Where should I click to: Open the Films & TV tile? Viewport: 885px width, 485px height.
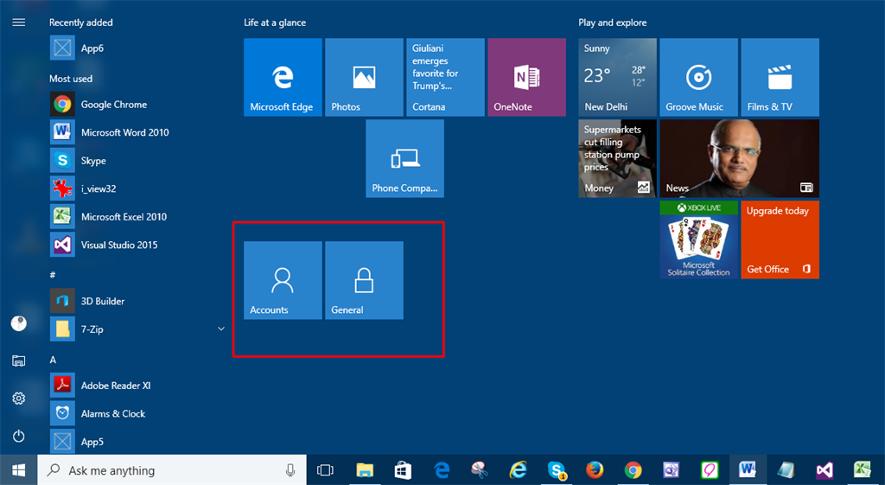tap(780, 77)
